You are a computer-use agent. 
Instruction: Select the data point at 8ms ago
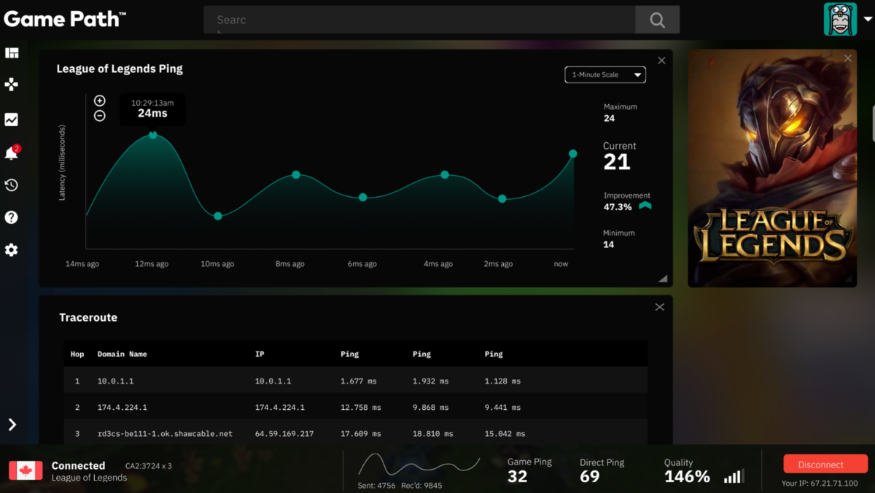click(296, 174)
